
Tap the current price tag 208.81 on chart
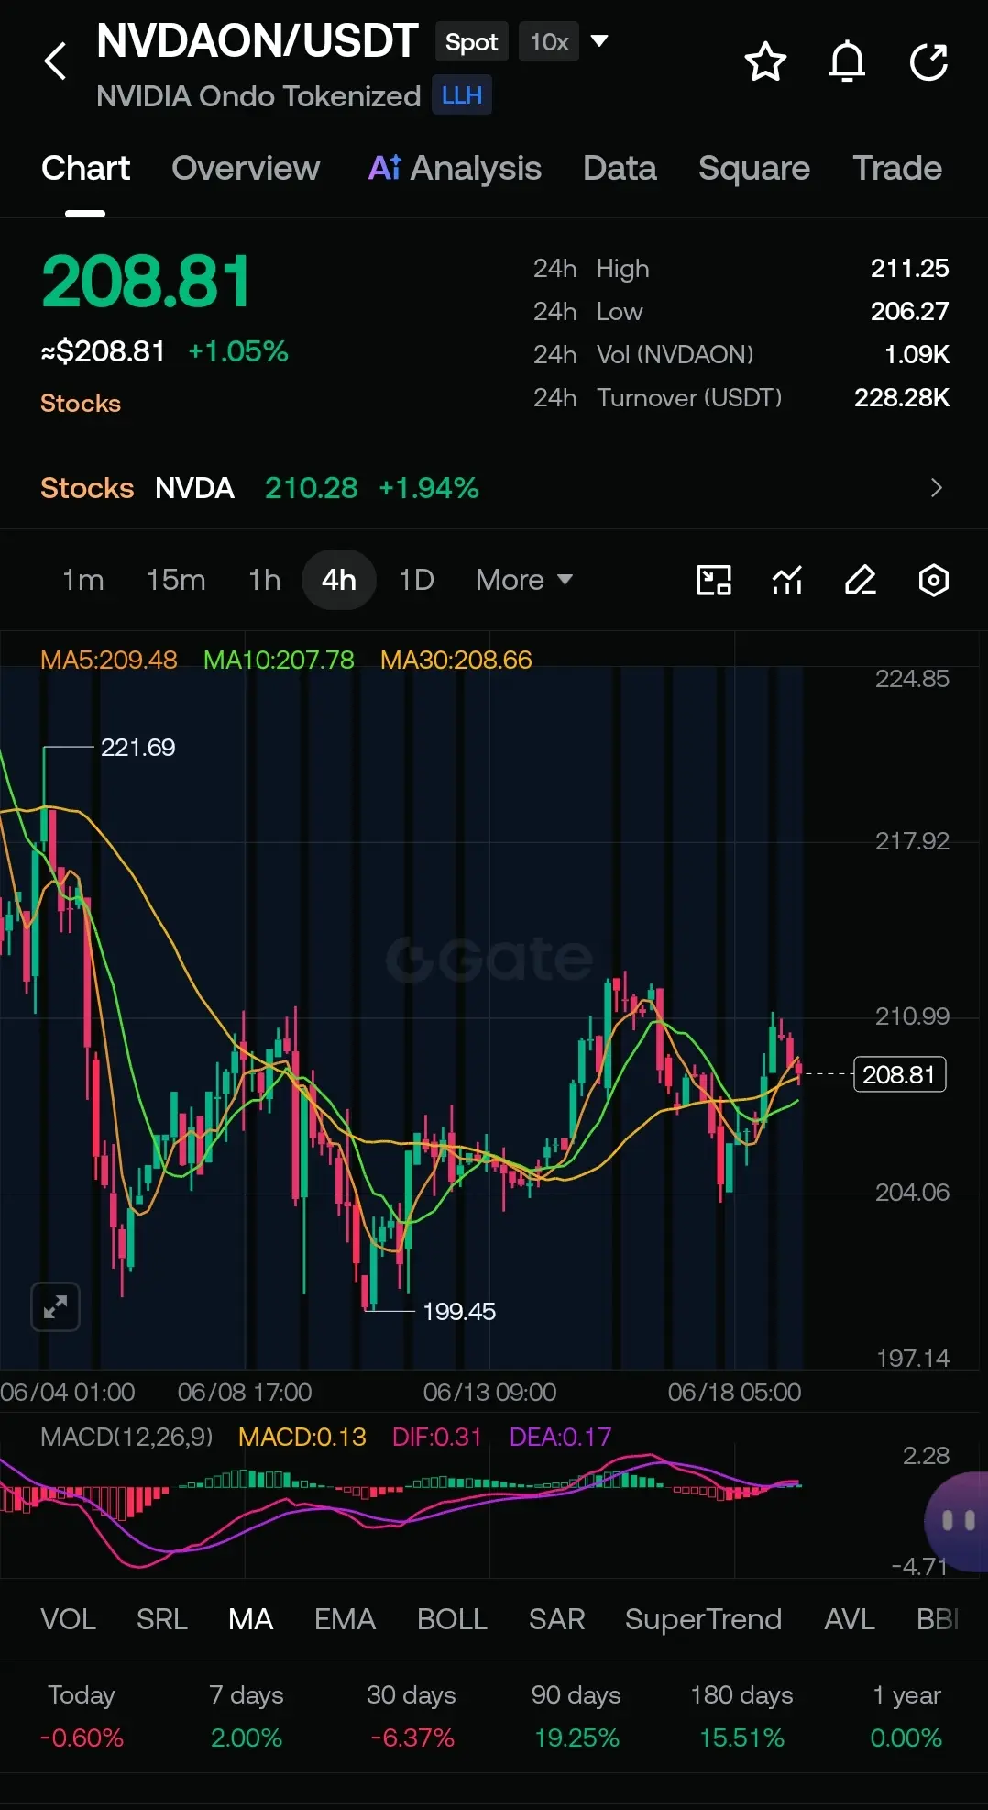pyautogui.click(x=899, y=1074)
